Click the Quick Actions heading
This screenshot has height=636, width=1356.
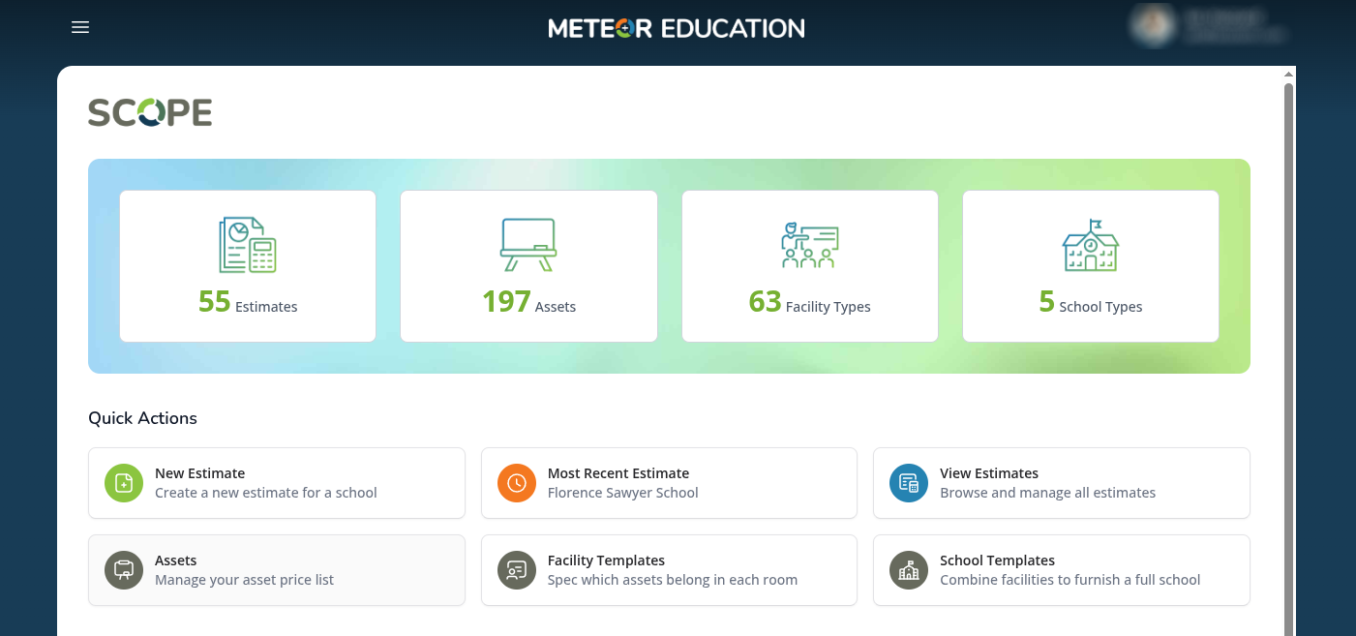(142, 418)
